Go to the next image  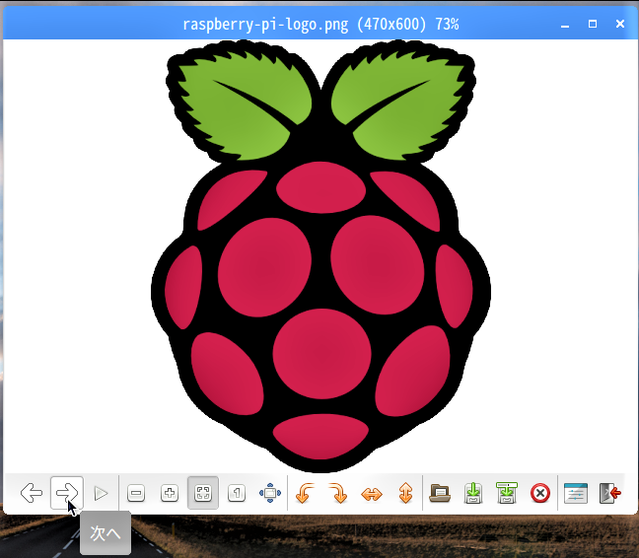[x=67, y=493]
